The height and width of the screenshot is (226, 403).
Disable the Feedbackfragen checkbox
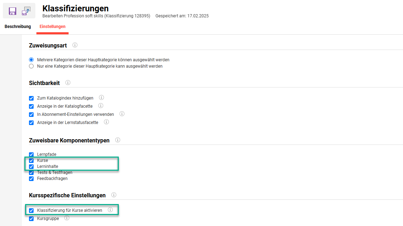point(31,179)
